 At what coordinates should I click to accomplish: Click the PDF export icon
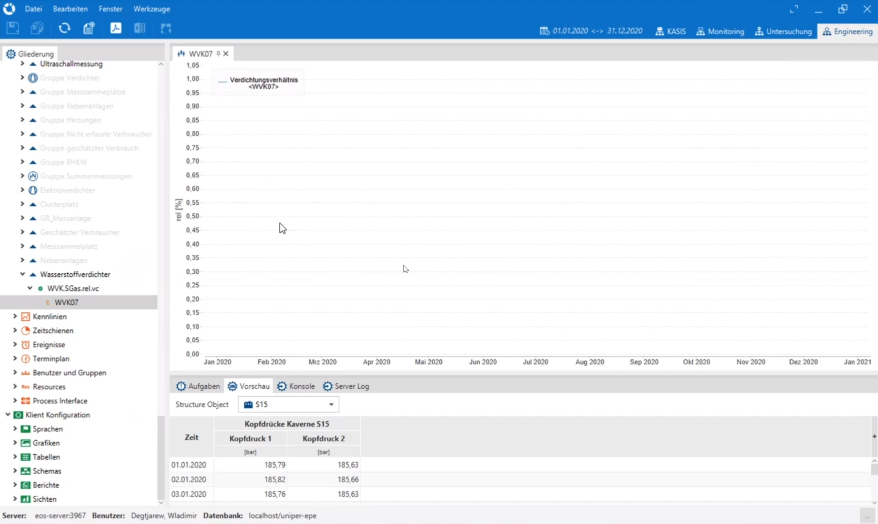[x=116, y=28]
